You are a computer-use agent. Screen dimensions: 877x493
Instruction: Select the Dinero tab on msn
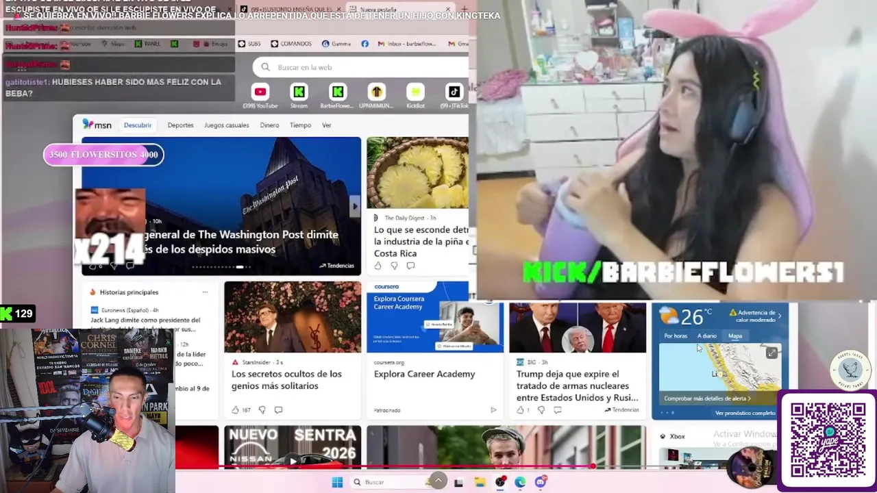click(x=269, y=125)
